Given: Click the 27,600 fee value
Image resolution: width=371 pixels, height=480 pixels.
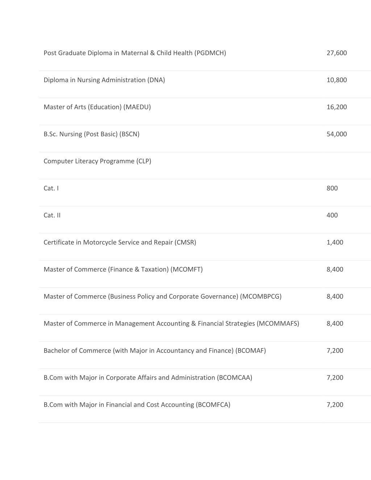Looking at the screenshot, I should [x=337, y=53].
